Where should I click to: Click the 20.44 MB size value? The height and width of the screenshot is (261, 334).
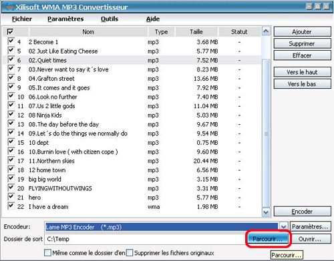tap(206, 161)
